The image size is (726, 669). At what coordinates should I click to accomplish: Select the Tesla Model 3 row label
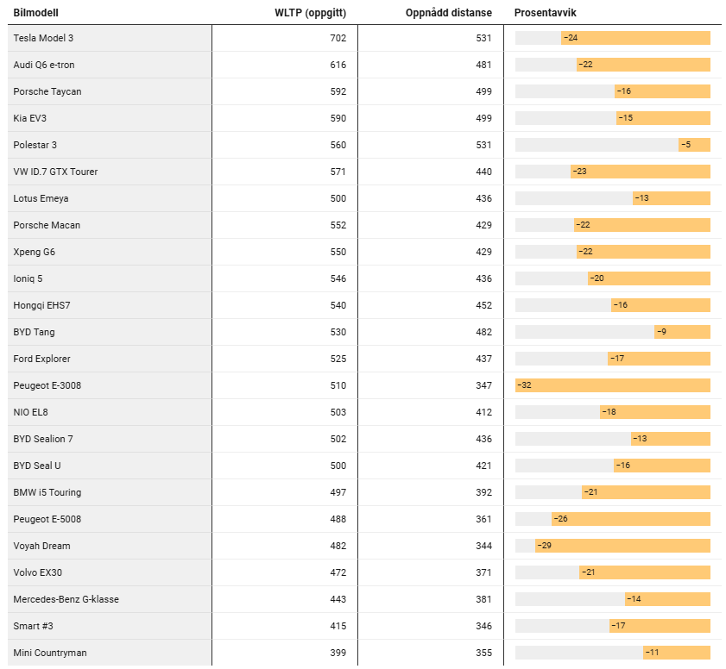(x=43, y=38)
